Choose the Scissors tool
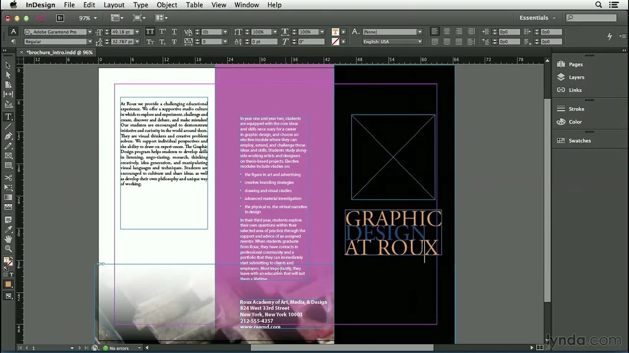 8,177
